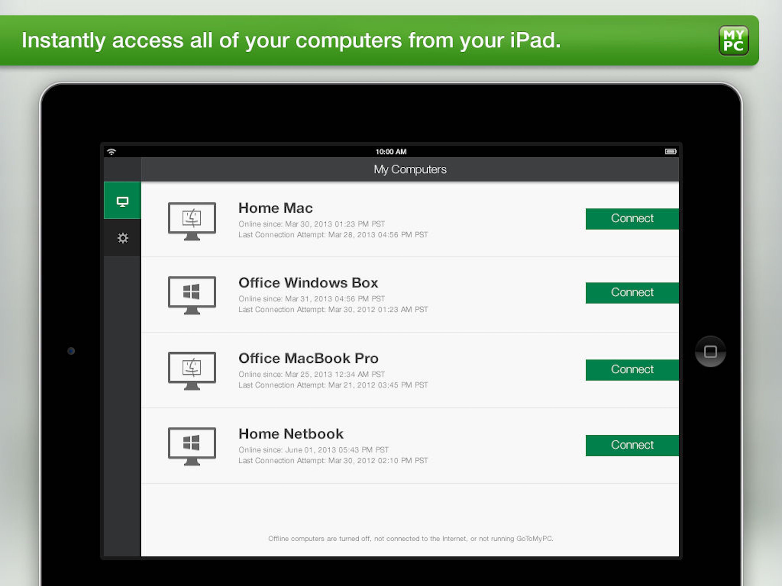Connect to Office Windows Box
Screen dimensions: 782x586
(x=632, y=293)
